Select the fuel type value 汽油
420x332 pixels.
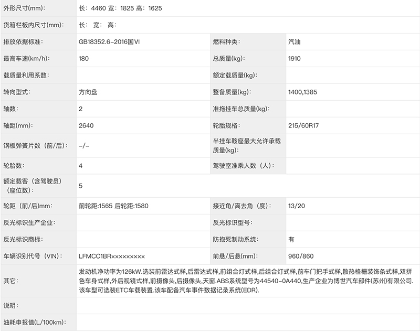(x=295, y=42)
